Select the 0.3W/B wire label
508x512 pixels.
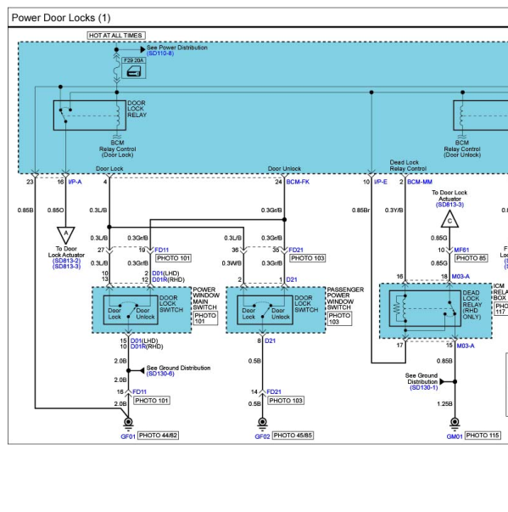[x=232, y=263]
